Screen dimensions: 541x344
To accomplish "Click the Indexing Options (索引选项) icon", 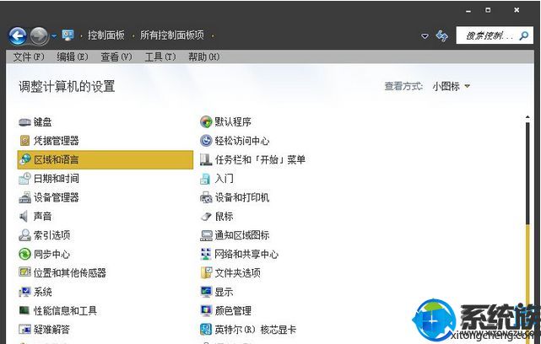I will point(24,235).
